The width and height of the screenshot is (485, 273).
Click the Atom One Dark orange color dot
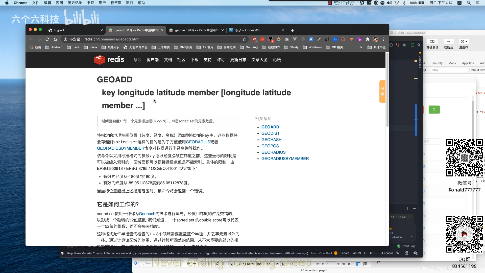tap(335, 253)
